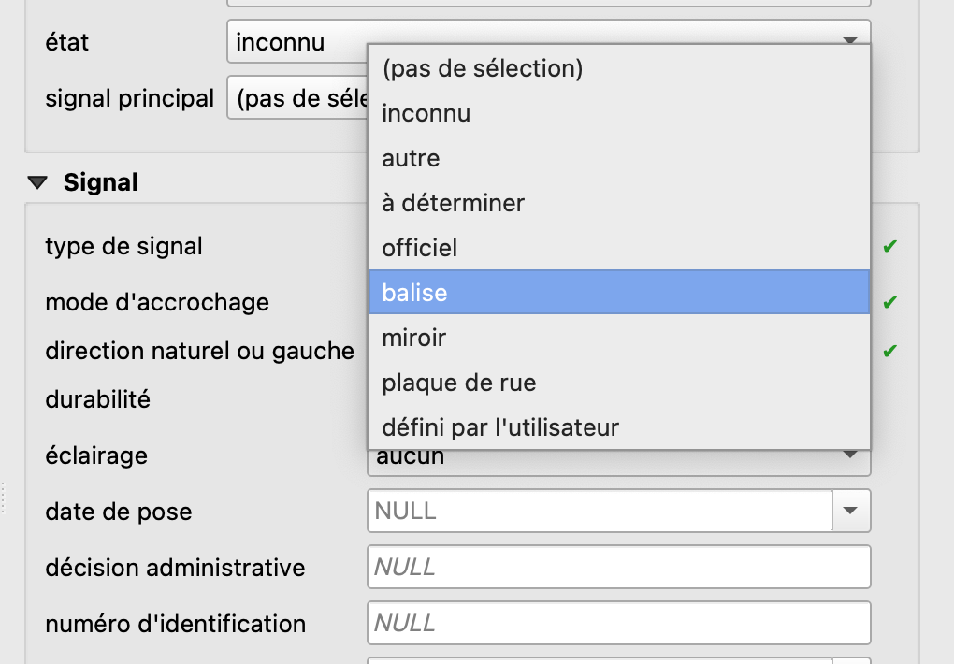
Task: Click the checkmark for "direction naturel ou gauche"
Action: [x=889, y=351]
